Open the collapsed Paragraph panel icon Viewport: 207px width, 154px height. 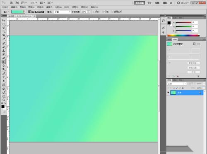(164, 33)
